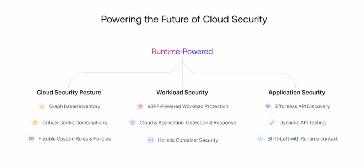The image size is (364, 168).
Task: Click eBPF-Powered Workload Protection text
Action: point(188,106)
